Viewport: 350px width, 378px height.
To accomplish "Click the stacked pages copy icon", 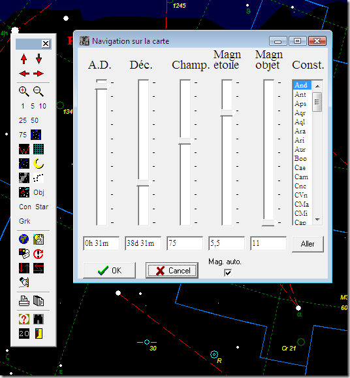I will click(x=39, y=301).
